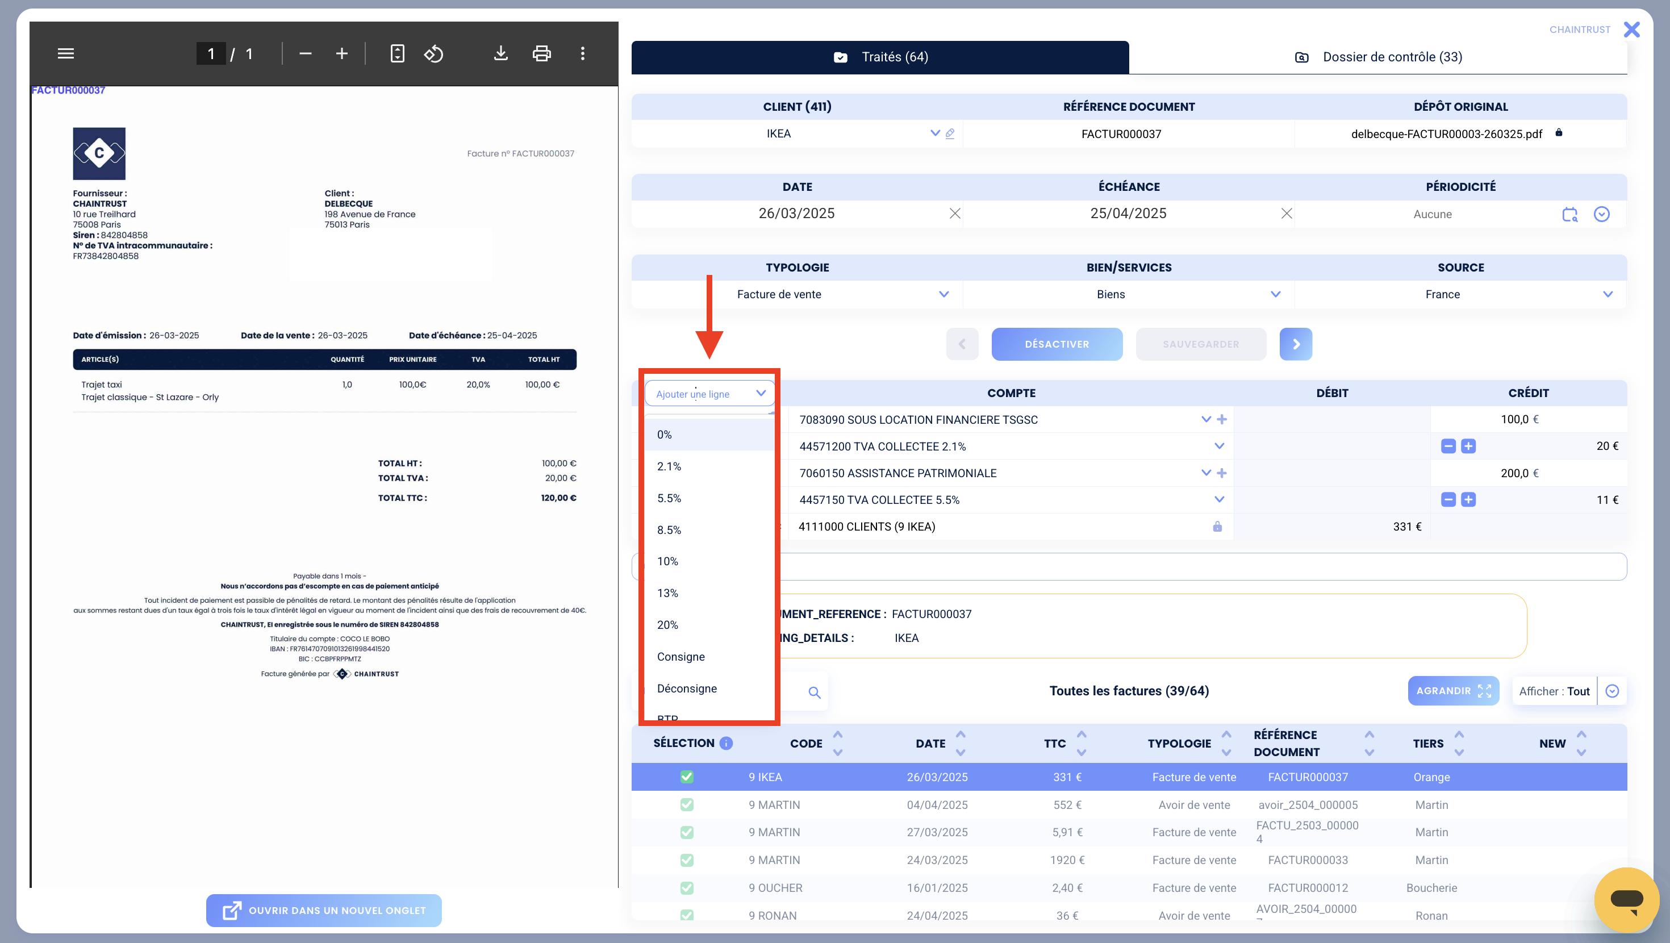This screenshot has height=943, width=1670.
Task: Close the Chaintrust dialog with X
Action: (1631, 29)
